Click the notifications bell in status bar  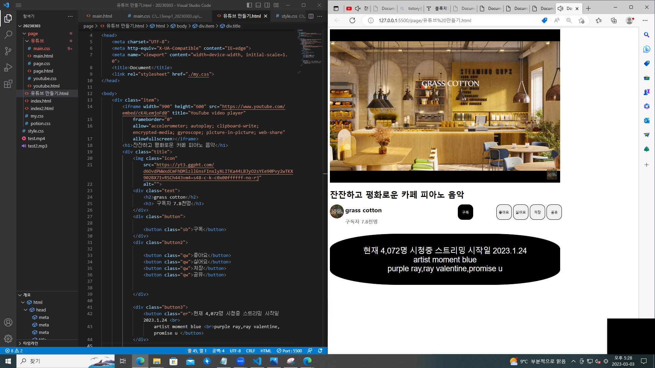coord(320,351)
